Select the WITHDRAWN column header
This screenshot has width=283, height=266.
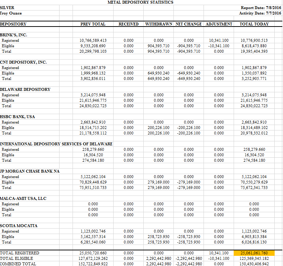159,24
